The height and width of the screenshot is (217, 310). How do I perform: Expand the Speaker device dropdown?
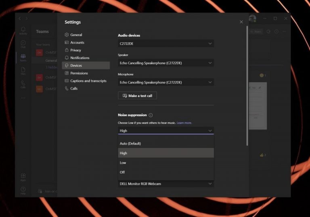165,63
